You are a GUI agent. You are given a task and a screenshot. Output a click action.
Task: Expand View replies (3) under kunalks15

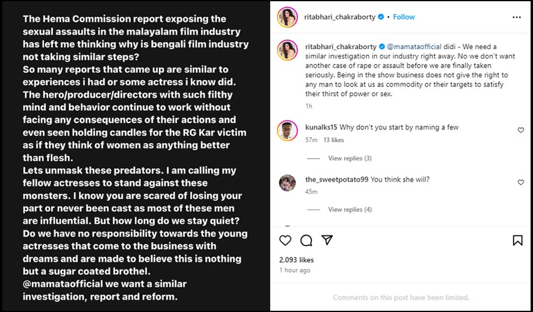349,158
